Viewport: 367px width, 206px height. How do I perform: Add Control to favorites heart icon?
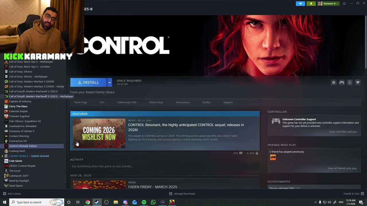click(x=358, y=82)
